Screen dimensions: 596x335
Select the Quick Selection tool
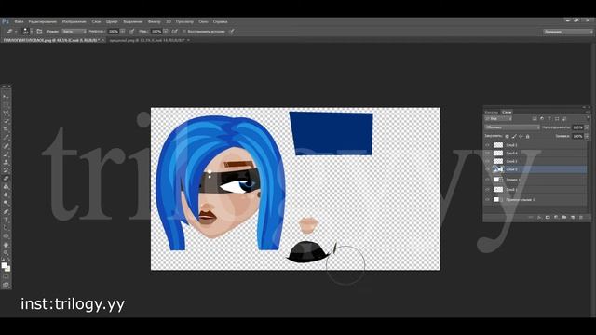(x=7, y=121)
